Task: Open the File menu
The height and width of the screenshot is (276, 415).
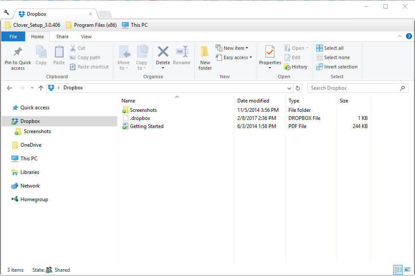Action: pyautogui.click(x=13, y=37)
